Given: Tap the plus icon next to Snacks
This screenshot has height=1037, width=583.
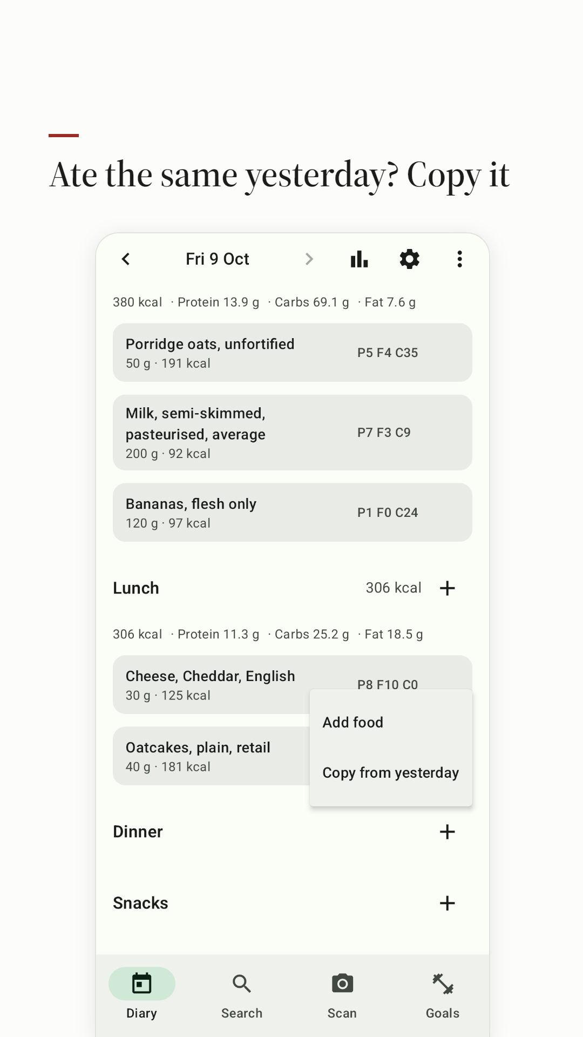Looking at the screenshot, I should [x=448, y=903].
